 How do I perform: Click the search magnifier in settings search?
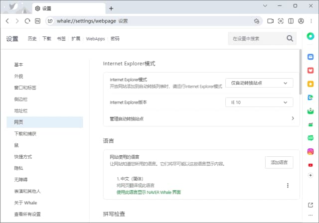(290, 38)
